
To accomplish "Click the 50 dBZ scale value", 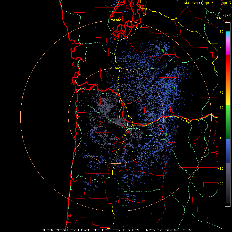I will (221, 77).
